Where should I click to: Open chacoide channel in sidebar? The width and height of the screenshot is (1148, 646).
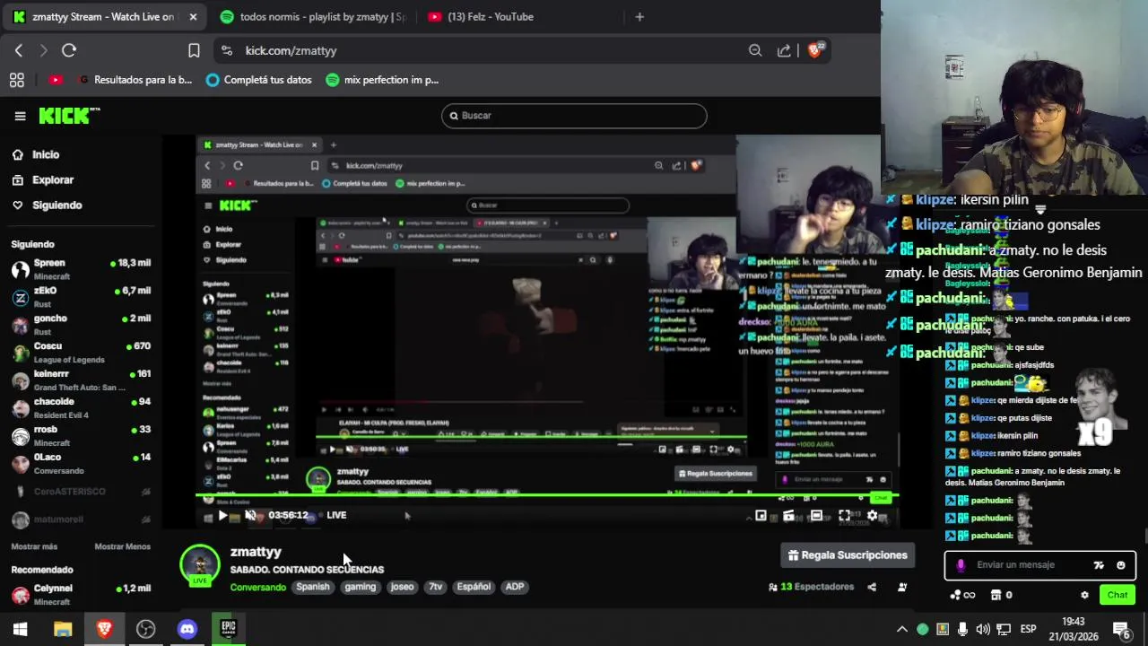[81, 408]
